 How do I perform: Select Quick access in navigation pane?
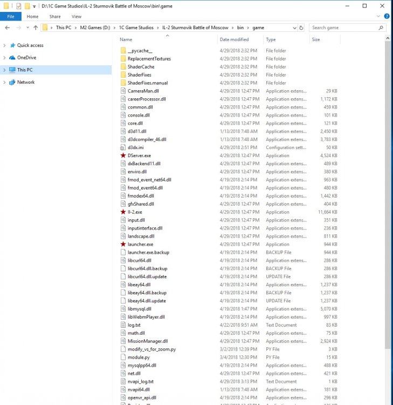tap(30, 45)
